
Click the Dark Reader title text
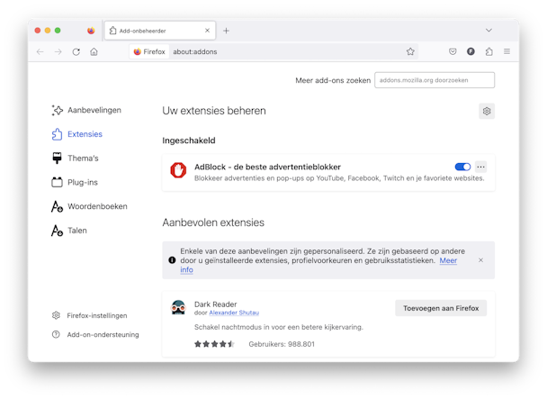pyautogui.click(x=216, y=304)
